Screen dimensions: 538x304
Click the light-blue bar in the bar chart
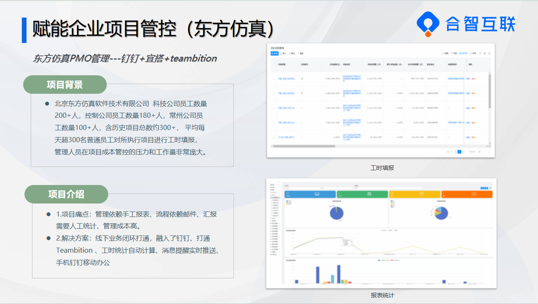tap(332, 279)
